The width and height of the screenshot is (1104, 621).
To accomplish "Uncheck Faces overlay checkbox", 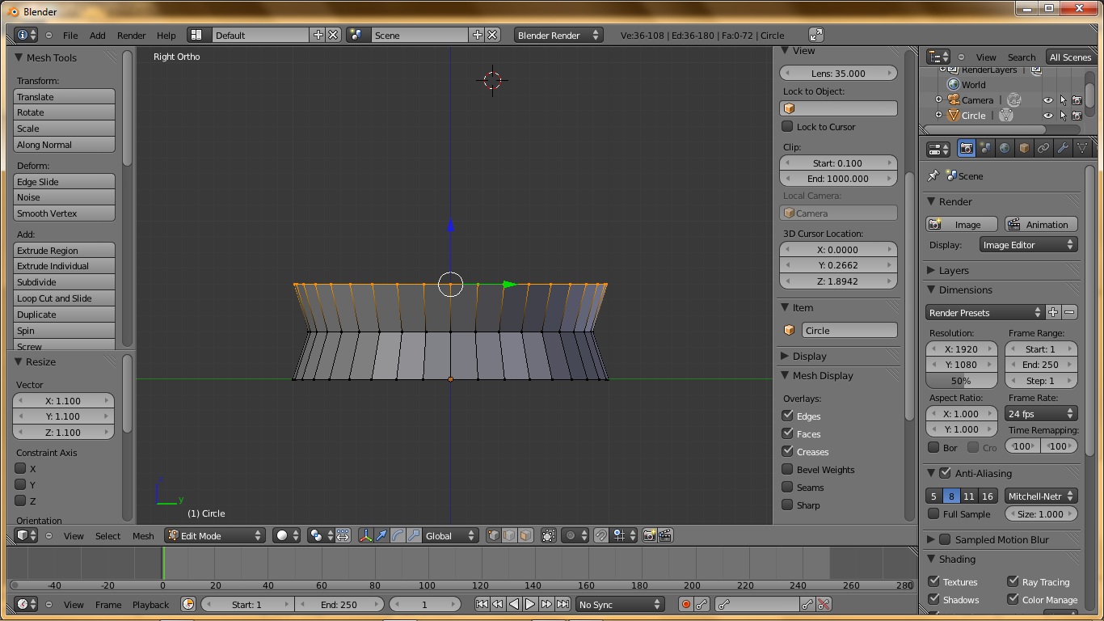I will pyautogui.click(x=787, y=433).
